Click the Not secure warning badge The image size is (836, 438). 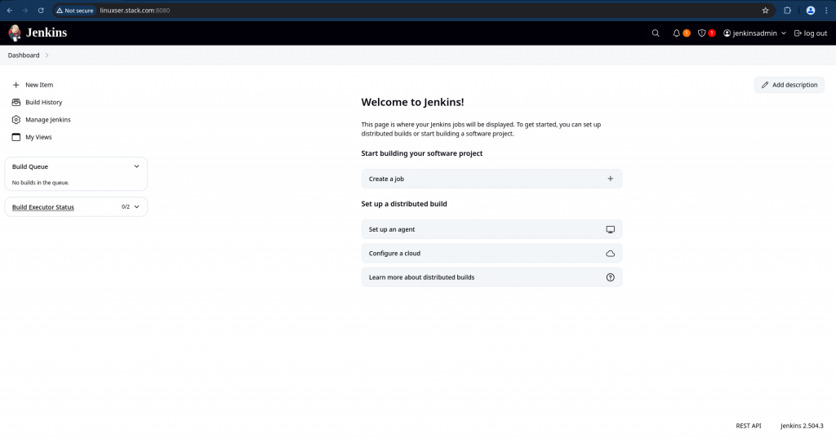(75, 10)
